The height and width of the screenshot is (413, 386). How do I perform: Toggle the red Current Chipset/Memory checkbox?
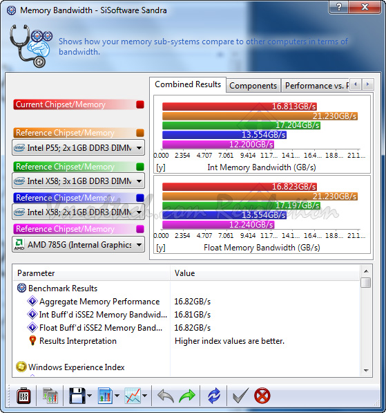140,104
